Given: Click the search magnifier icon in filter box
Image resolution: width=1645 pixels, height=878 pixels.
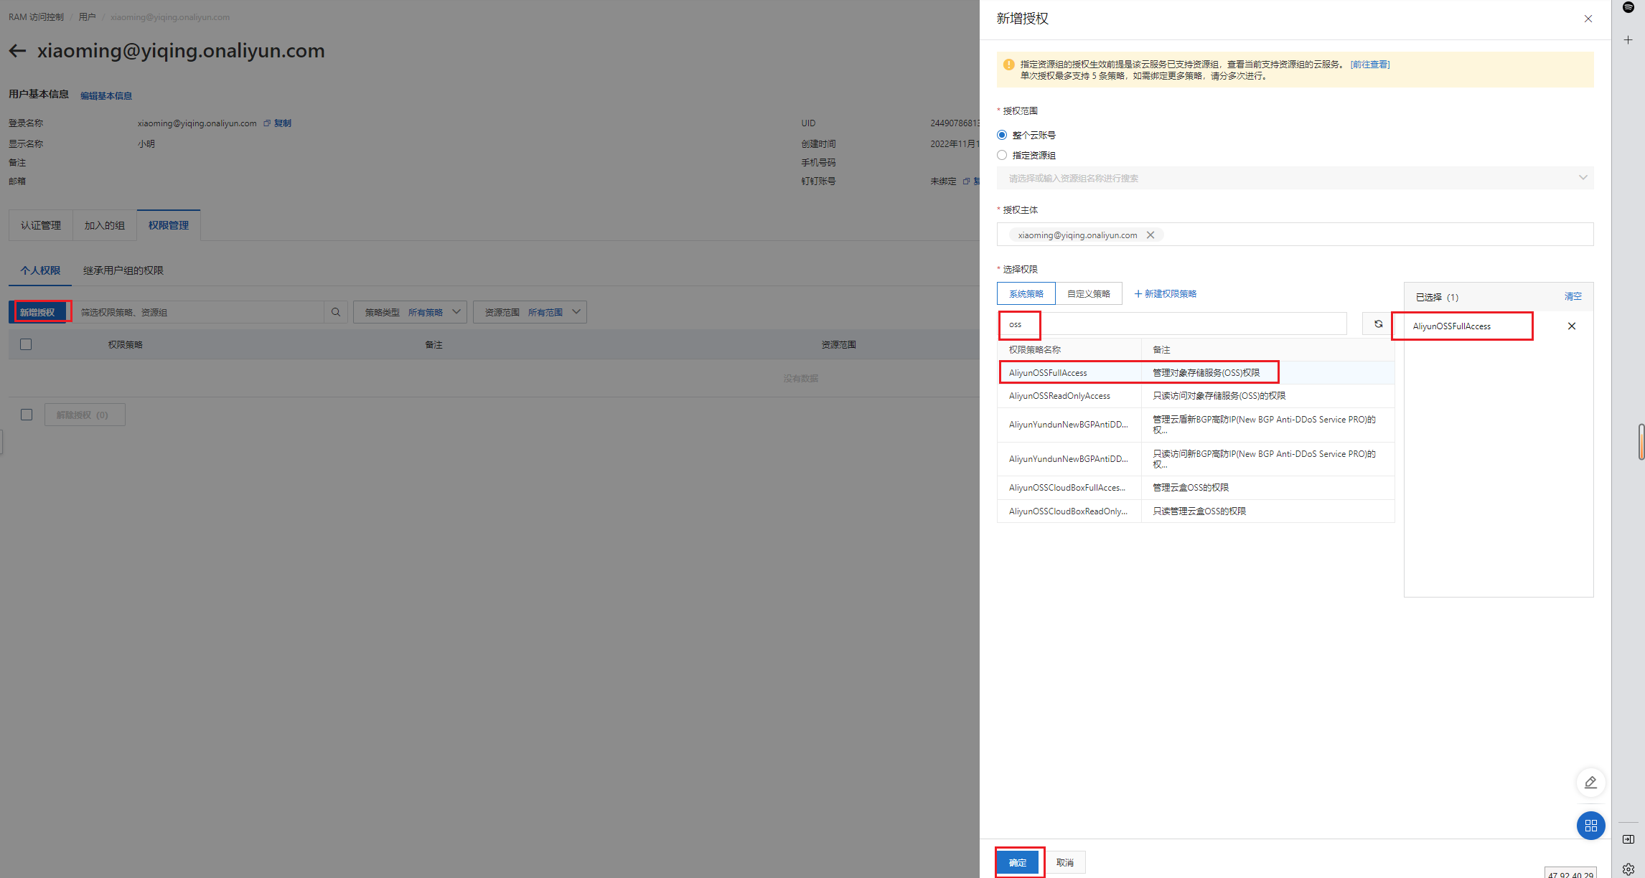Looking at the screenshot, I should point(335,312).
